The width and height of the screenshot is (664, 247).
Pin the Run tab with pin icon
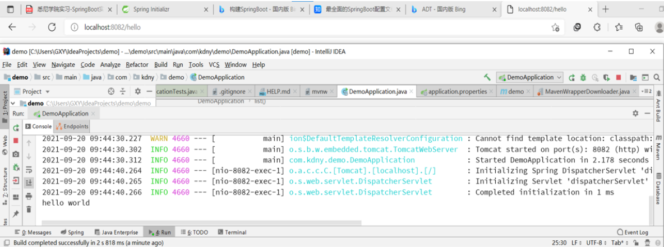pyautogui.click(x=16, y=213)
